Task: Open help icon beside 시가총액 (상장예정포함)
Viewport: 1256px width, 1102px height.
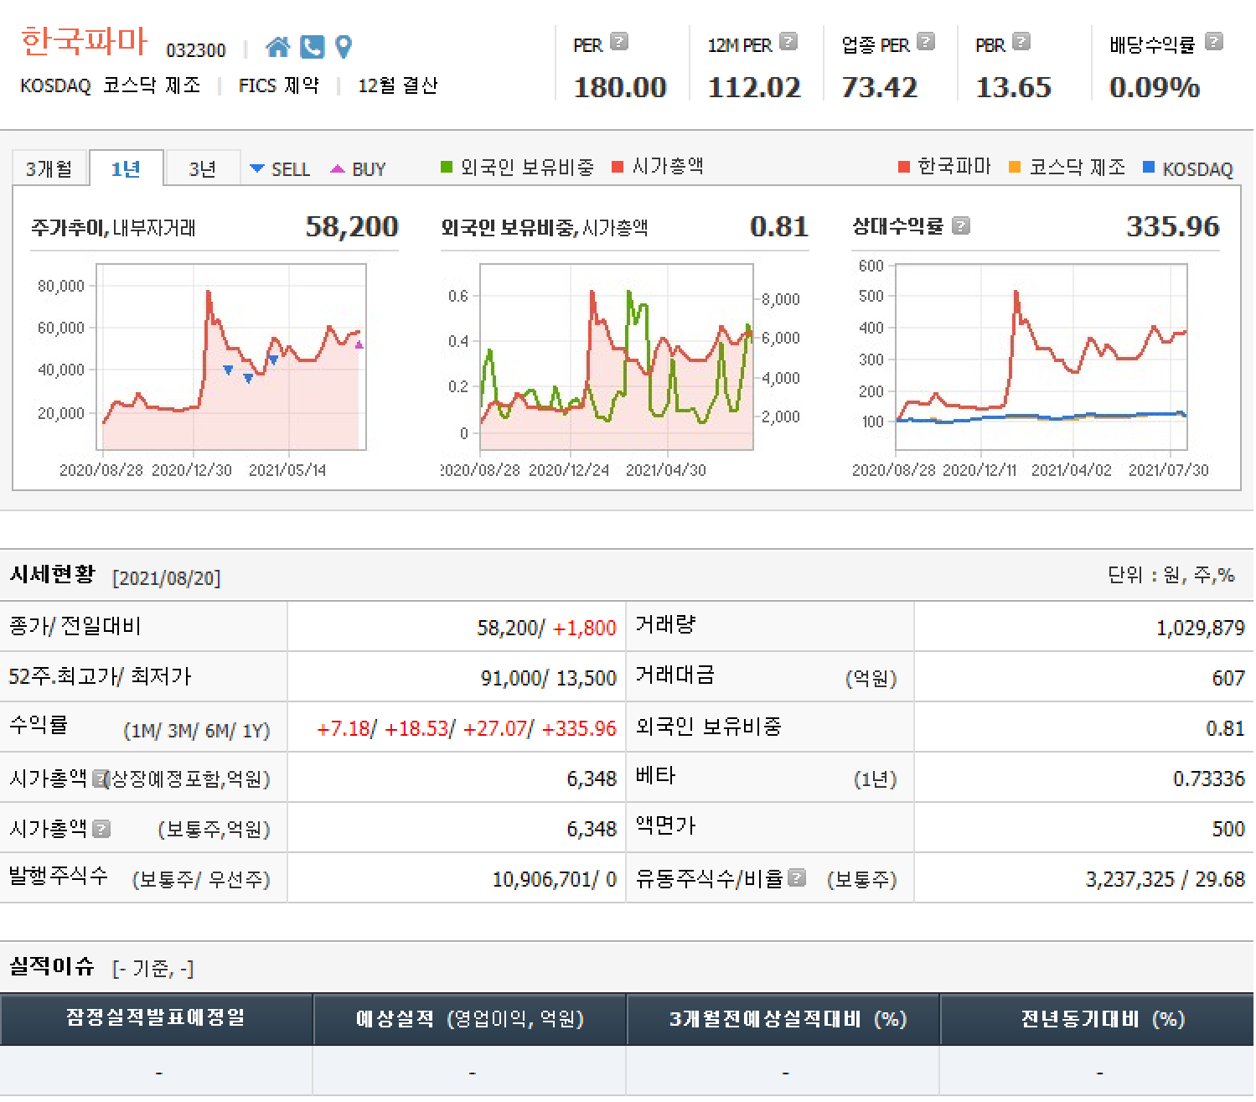Action: 101,779
